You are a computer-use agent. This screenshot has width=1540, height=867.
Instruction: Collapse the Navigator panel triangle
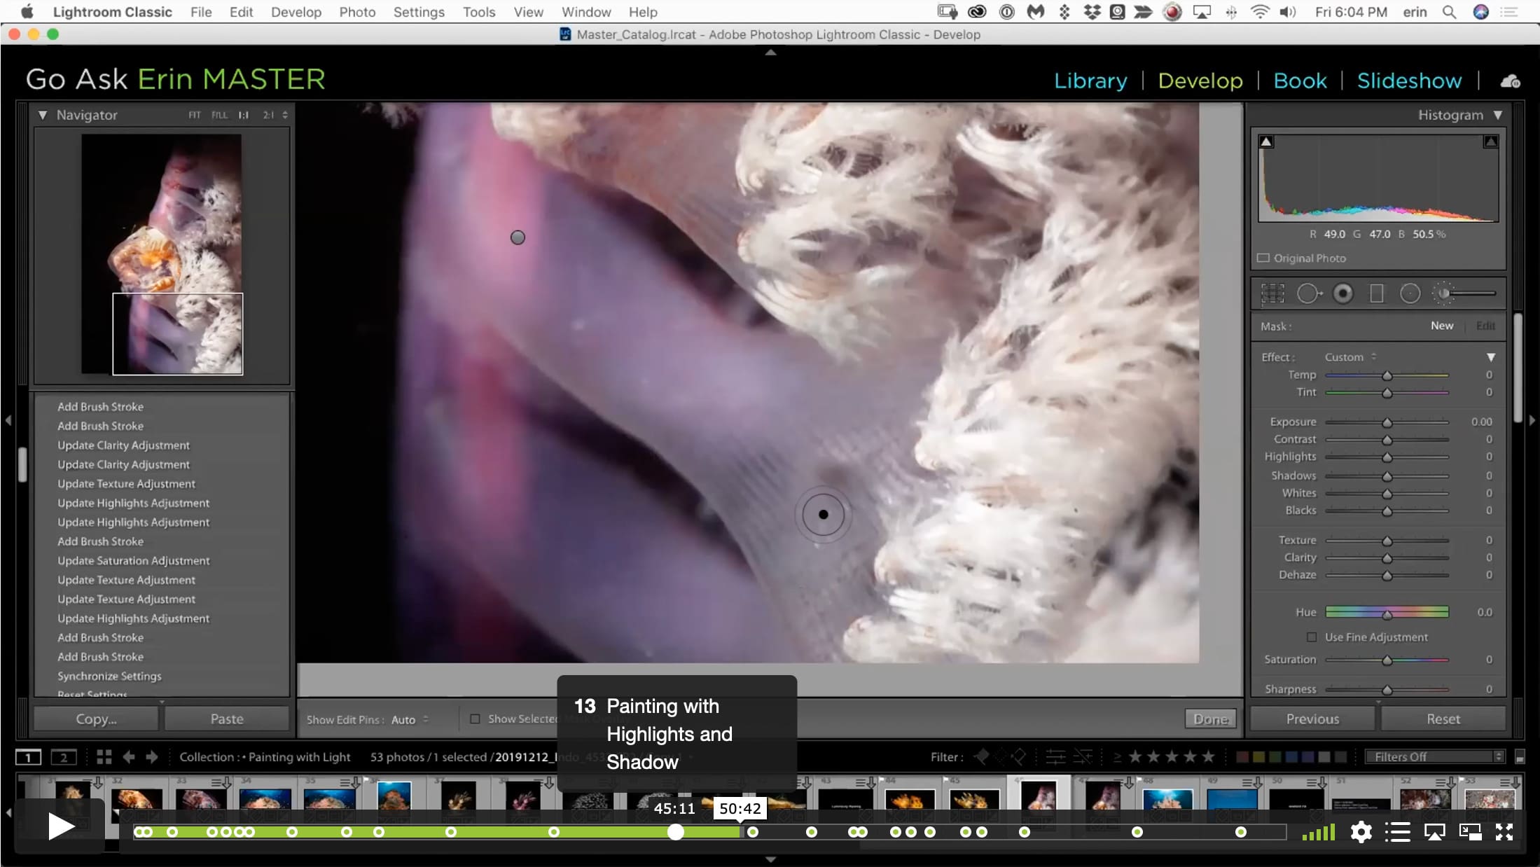pos(43,115)
